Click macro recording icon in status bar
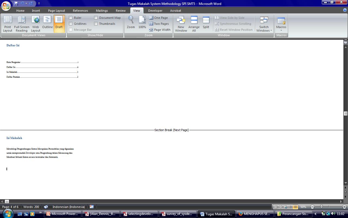This screenshot has height=218, width=348. coord(92,207)
